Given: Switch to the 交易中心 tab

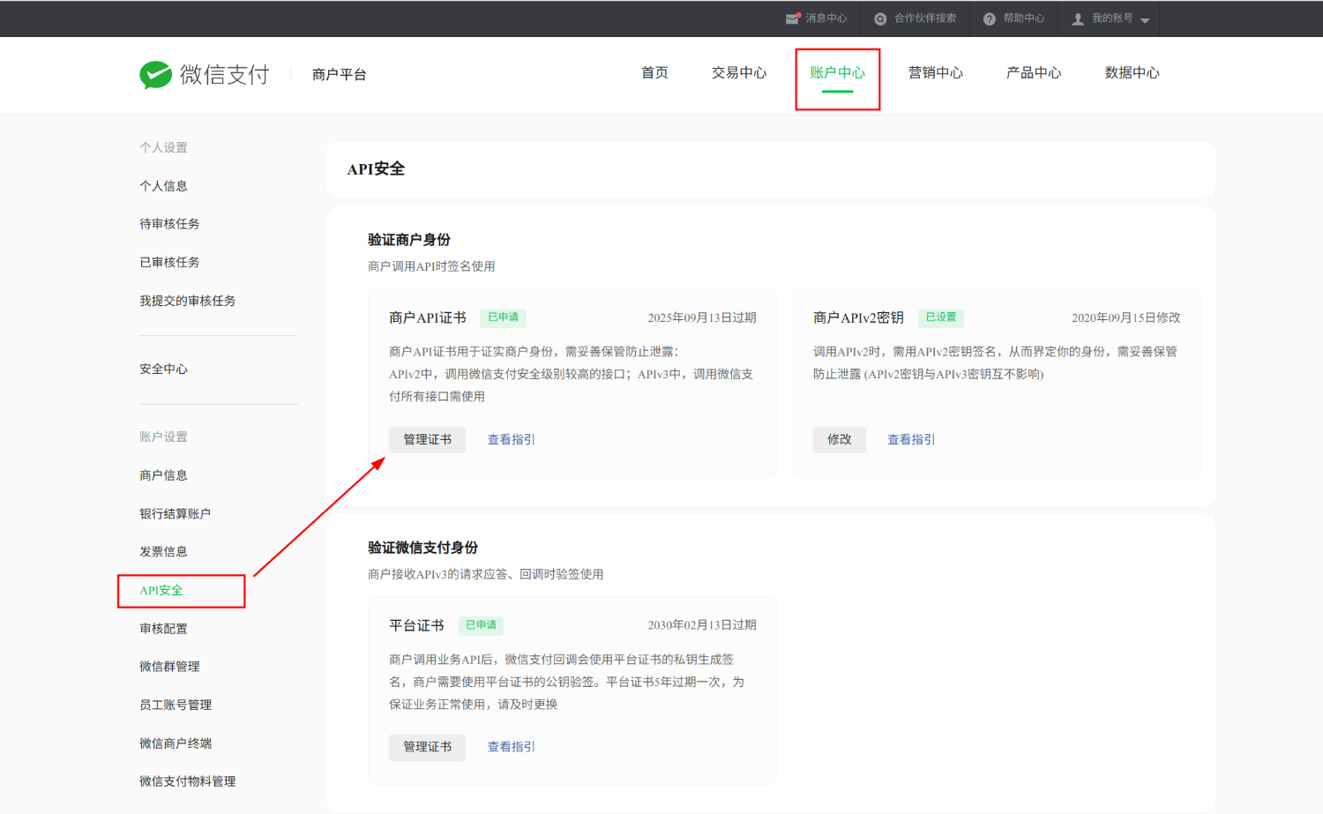Looking at the screenshot, I should tap(739, 73).
